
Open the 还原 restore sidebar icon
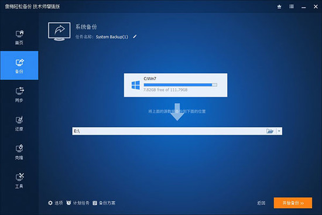tap(19, 123)
